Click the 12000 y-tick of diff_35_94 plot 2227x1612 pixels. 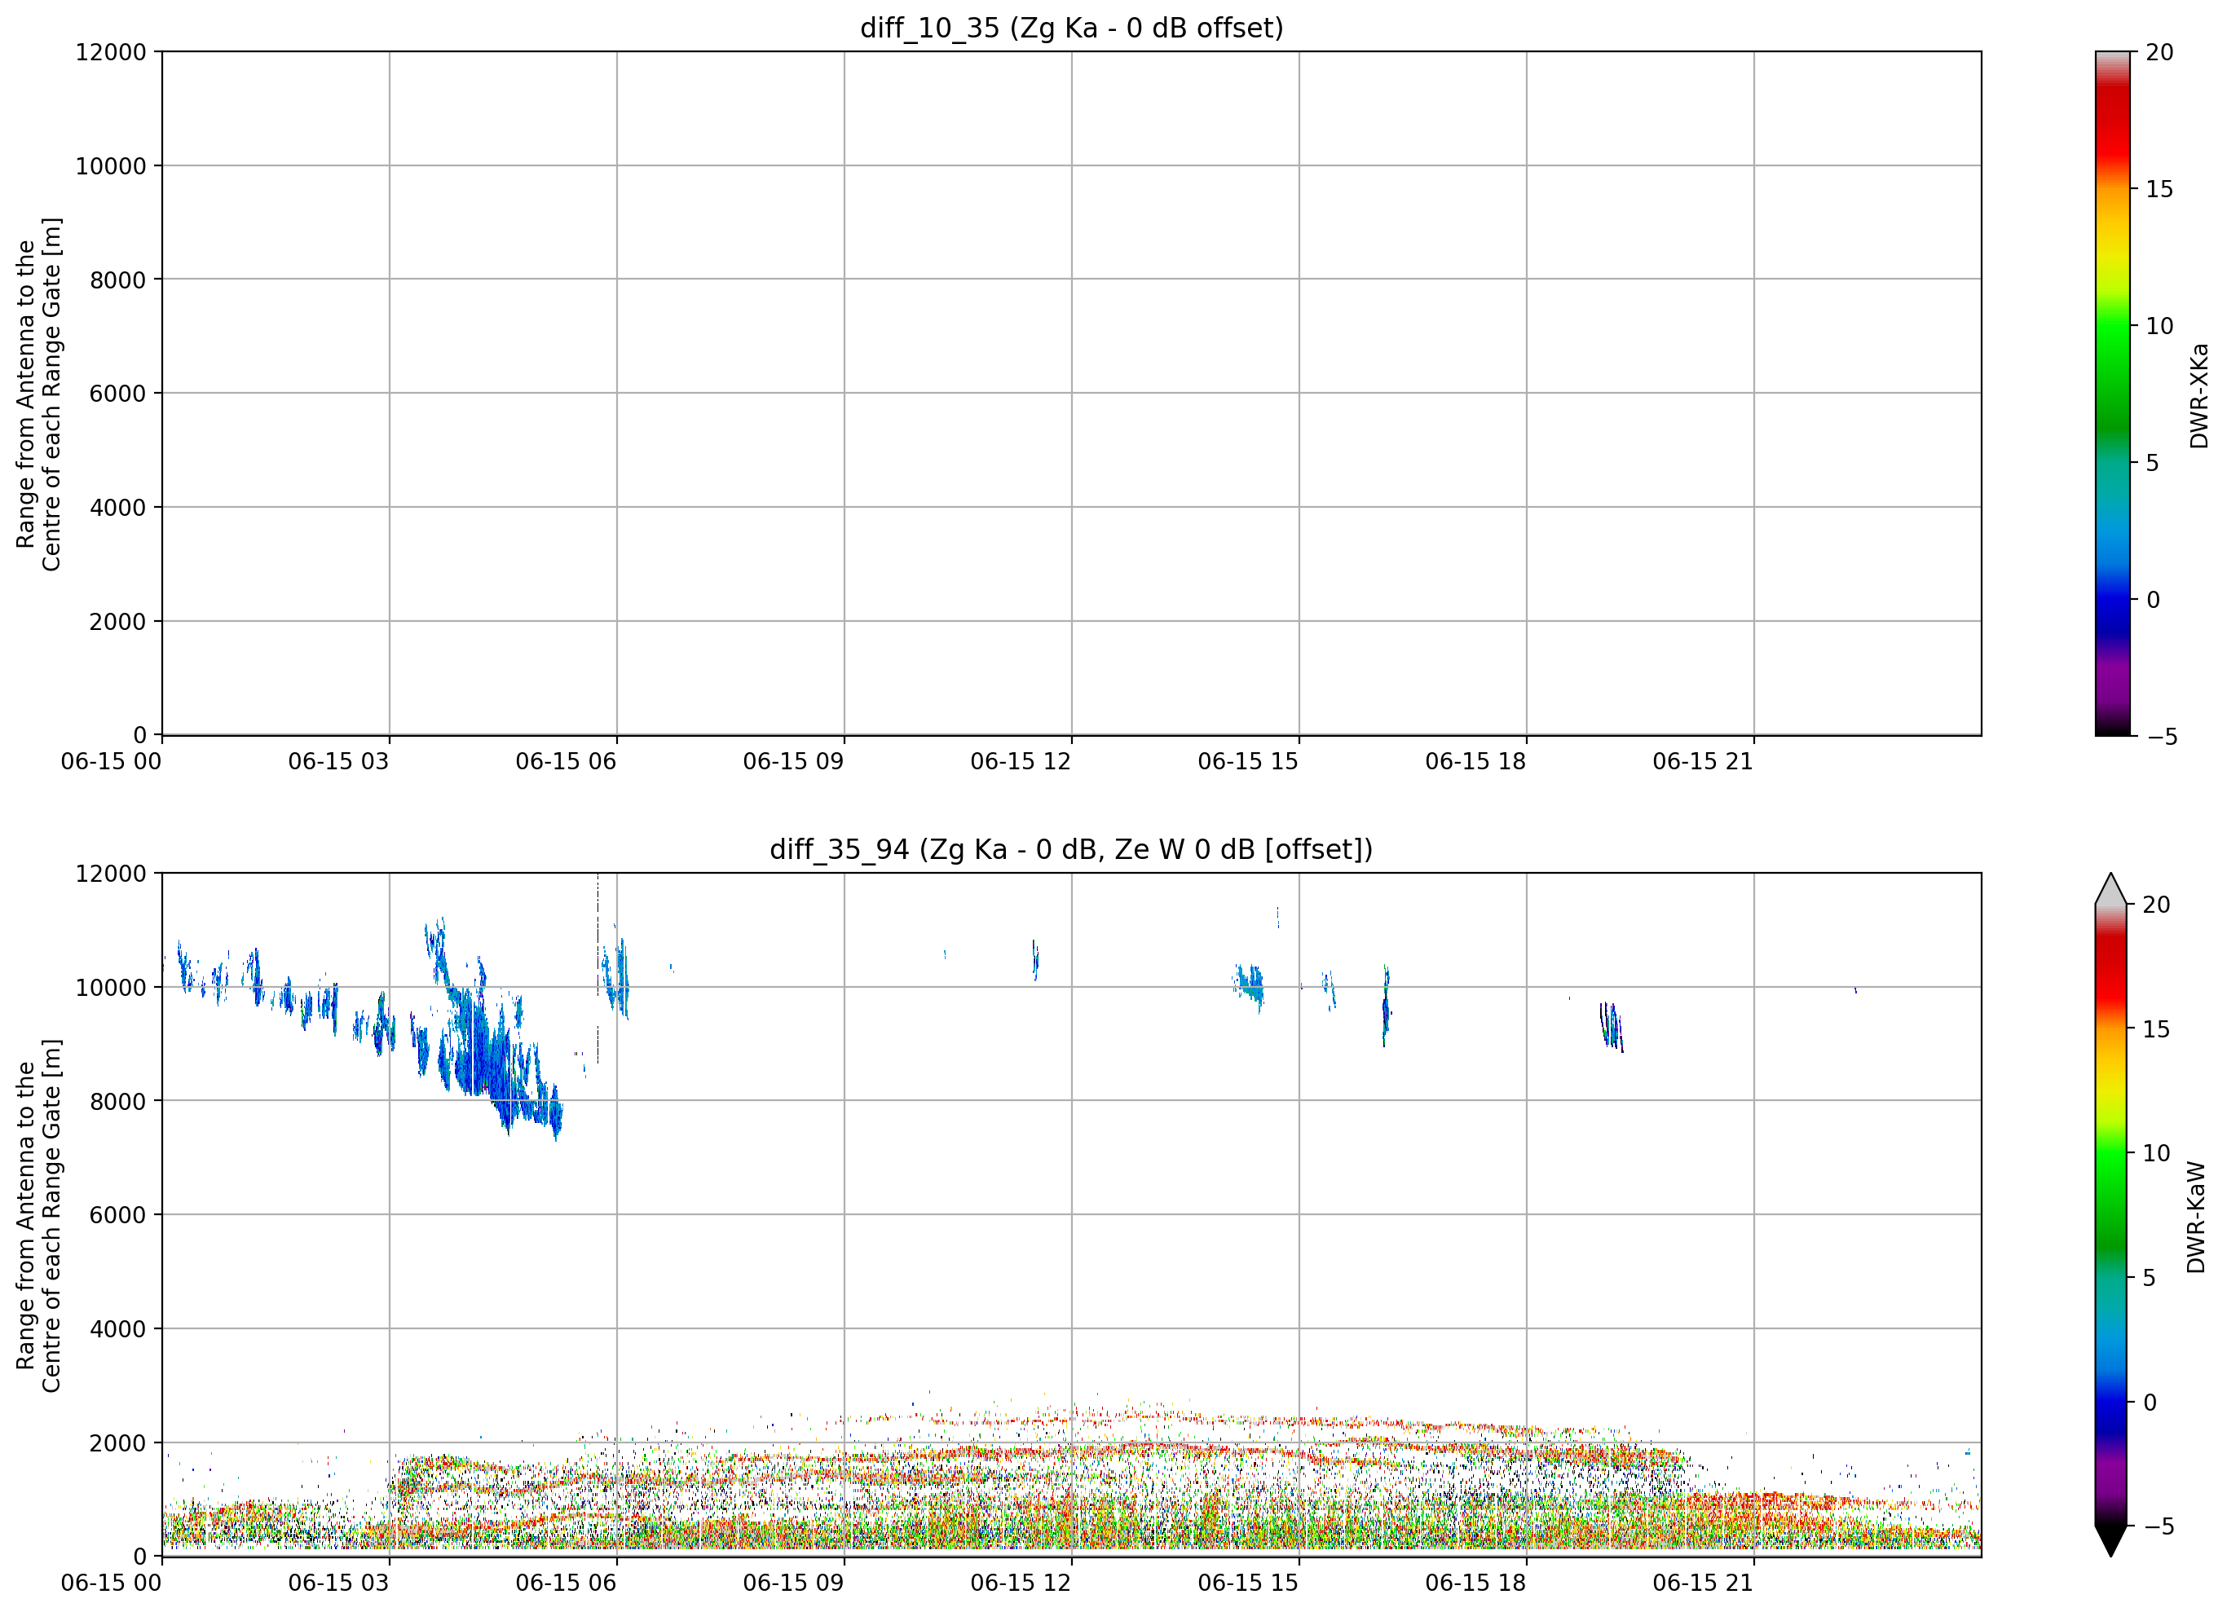[x=111, y=874]
